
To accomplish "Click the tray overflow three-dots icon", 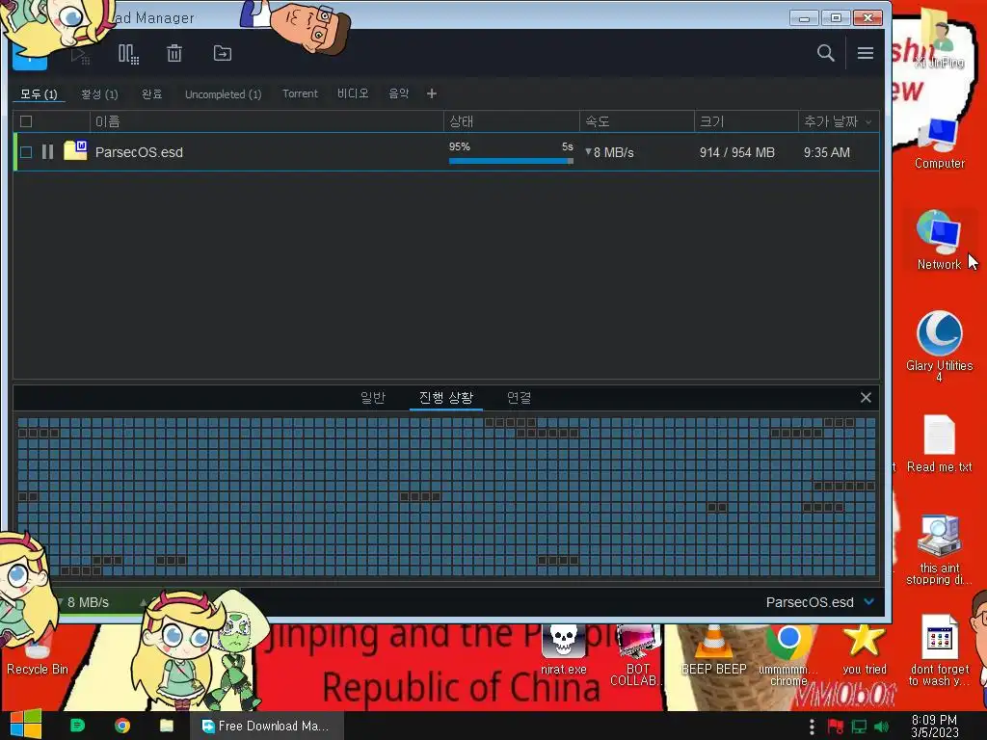I will tap(812, 727).
